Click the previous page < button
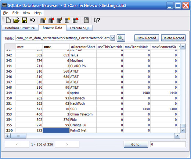The width and height of the screenshot is (191, 159). click(17, 144)
